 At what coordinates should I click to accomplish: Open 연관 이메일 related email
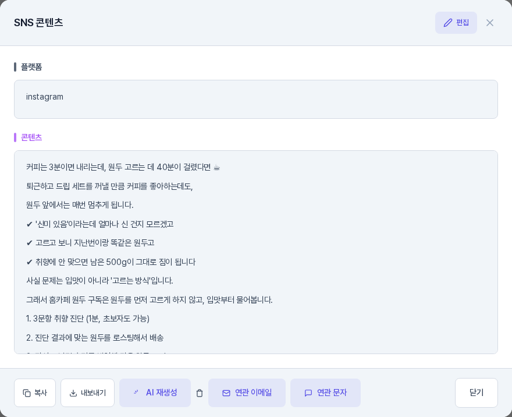pos(247,393)
